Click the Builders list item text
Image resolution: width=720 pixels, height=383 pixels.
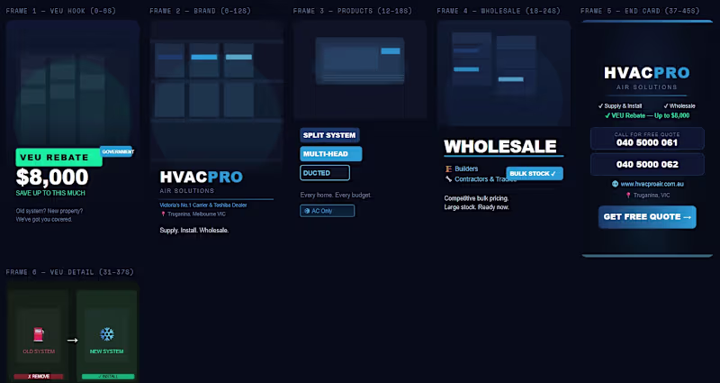[466, 169]
